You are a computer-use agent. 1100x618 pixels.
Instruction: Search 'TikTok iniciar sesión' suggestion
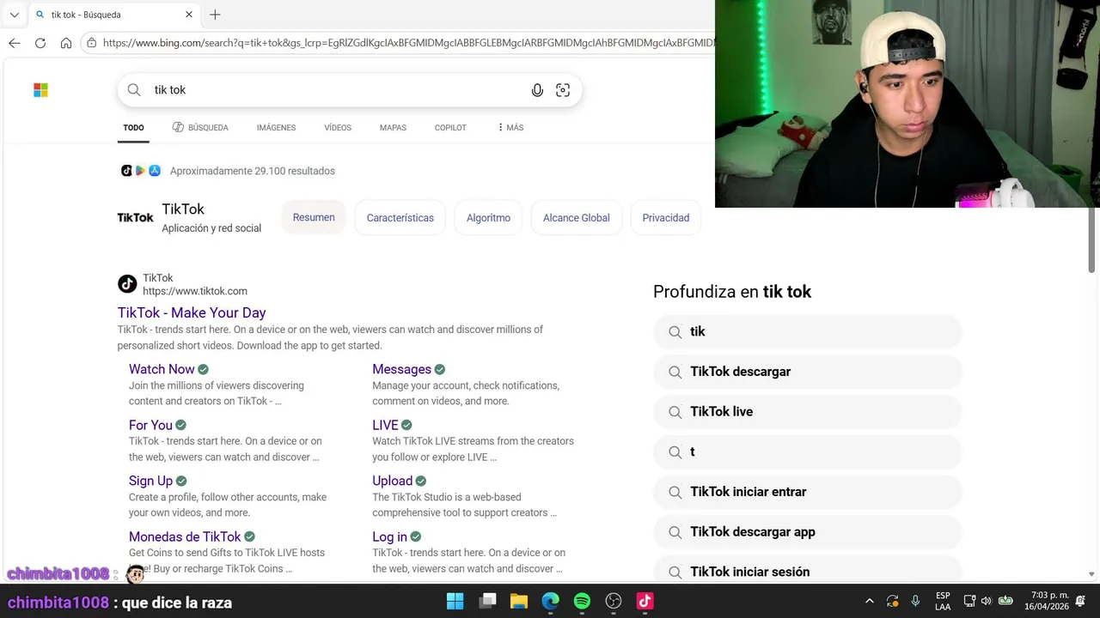[x=808, y=570]
